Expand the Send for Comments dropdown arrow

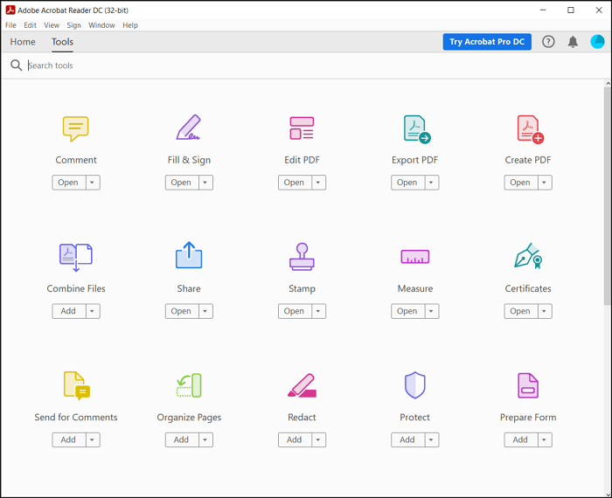(93, 439)
